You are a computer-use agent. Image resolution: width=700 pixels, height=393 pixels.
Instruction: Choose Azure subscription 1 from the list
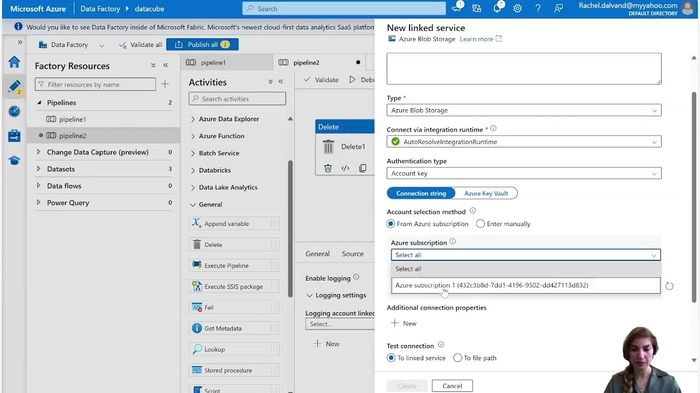coord(526,285)
